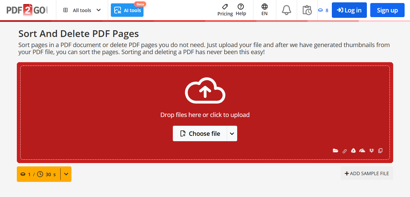Screen dimensions: 410x197
Task: Paste a document from the clipboard icon
Action: (380, 151)
